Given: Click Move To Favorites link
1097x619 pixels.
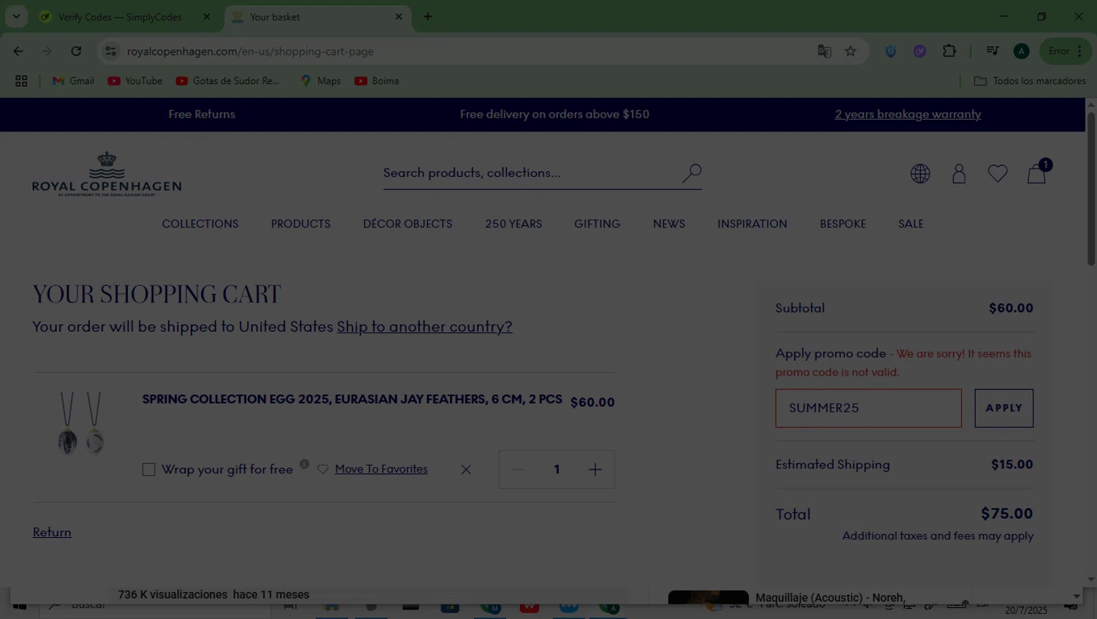Looking at the screenshot, I should tap(381, 469).
